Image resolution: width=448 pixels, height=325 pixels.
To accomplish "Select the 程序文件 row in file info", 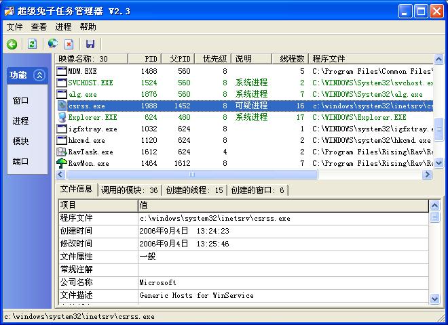I will 244,219.
